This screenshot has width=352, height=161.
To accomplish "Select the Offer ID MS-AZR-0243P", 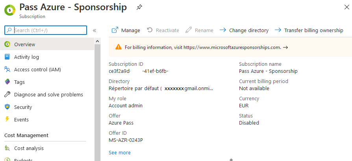I will tap(126, 140).
